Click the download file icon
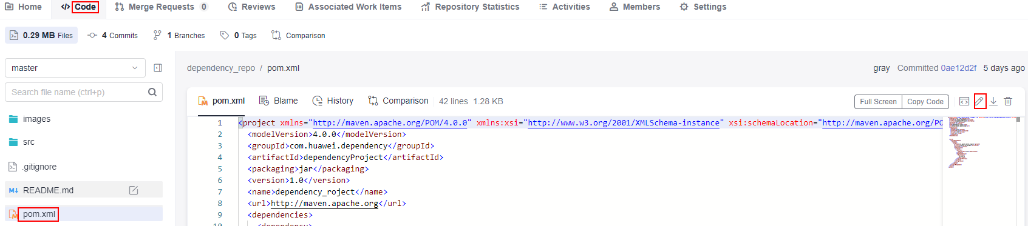This screenshot has width=1028, height=226. (993, 101)
